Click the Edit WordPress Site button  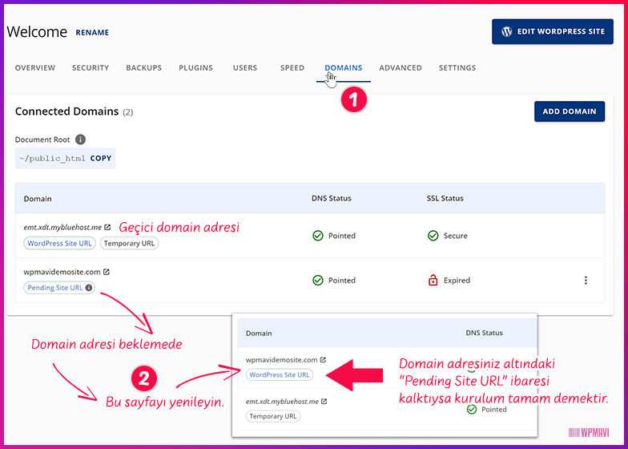(x=553, y=32)
